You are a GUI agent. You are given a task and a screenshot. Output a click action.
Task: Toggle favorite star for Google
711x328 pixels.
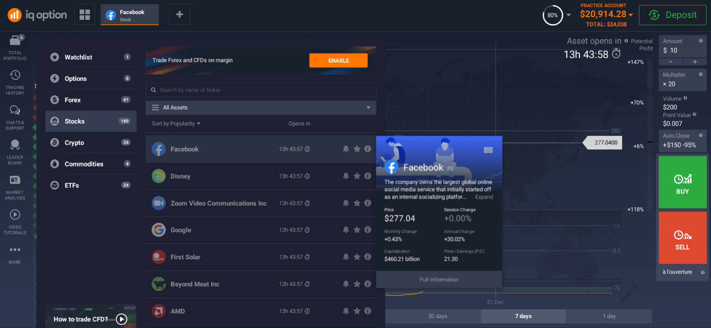point(357,230)
